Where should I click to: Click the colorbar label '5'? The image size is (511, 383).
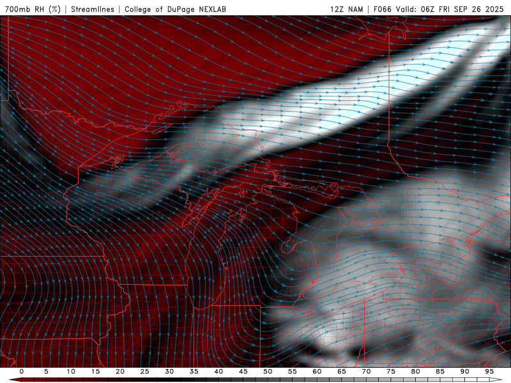46,372
